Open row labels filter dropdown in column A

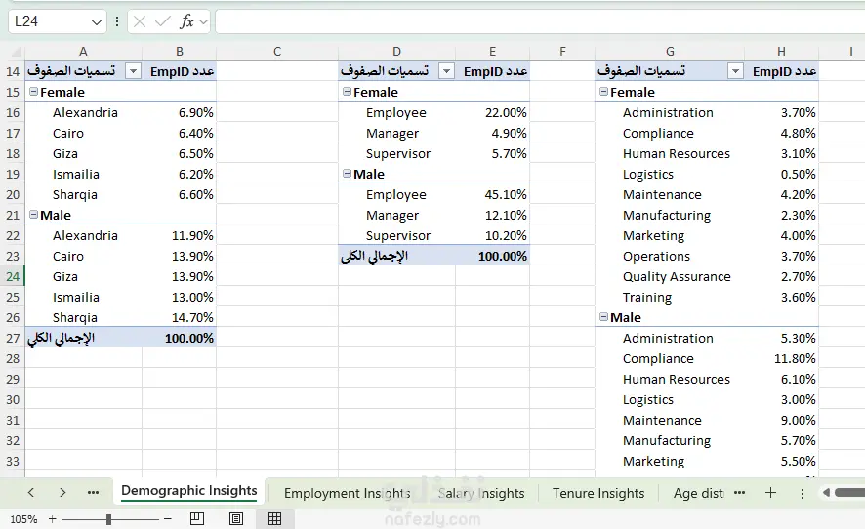coord(134,71)
